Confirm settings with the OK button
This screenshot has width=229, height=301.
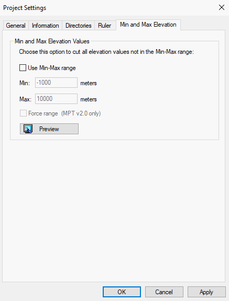(122, 292)
